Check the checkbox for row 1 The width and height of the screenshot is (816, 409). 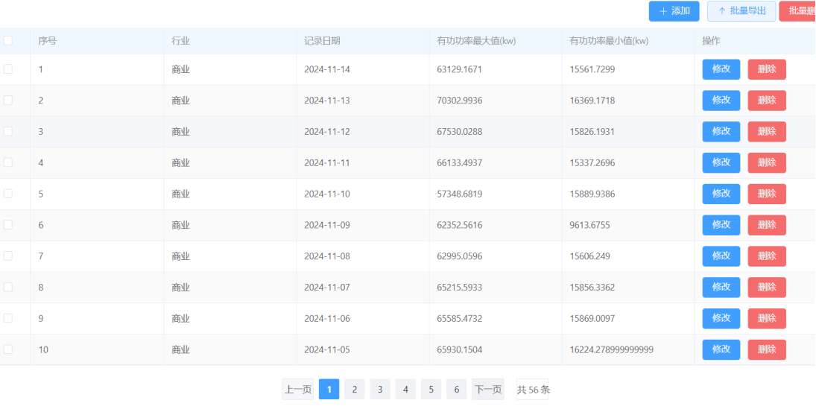coord(7,69)
